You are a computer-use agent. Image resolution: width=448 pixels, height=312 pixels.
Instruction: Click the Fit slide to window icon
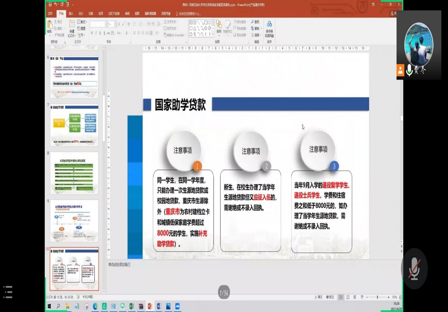[401, 297]
